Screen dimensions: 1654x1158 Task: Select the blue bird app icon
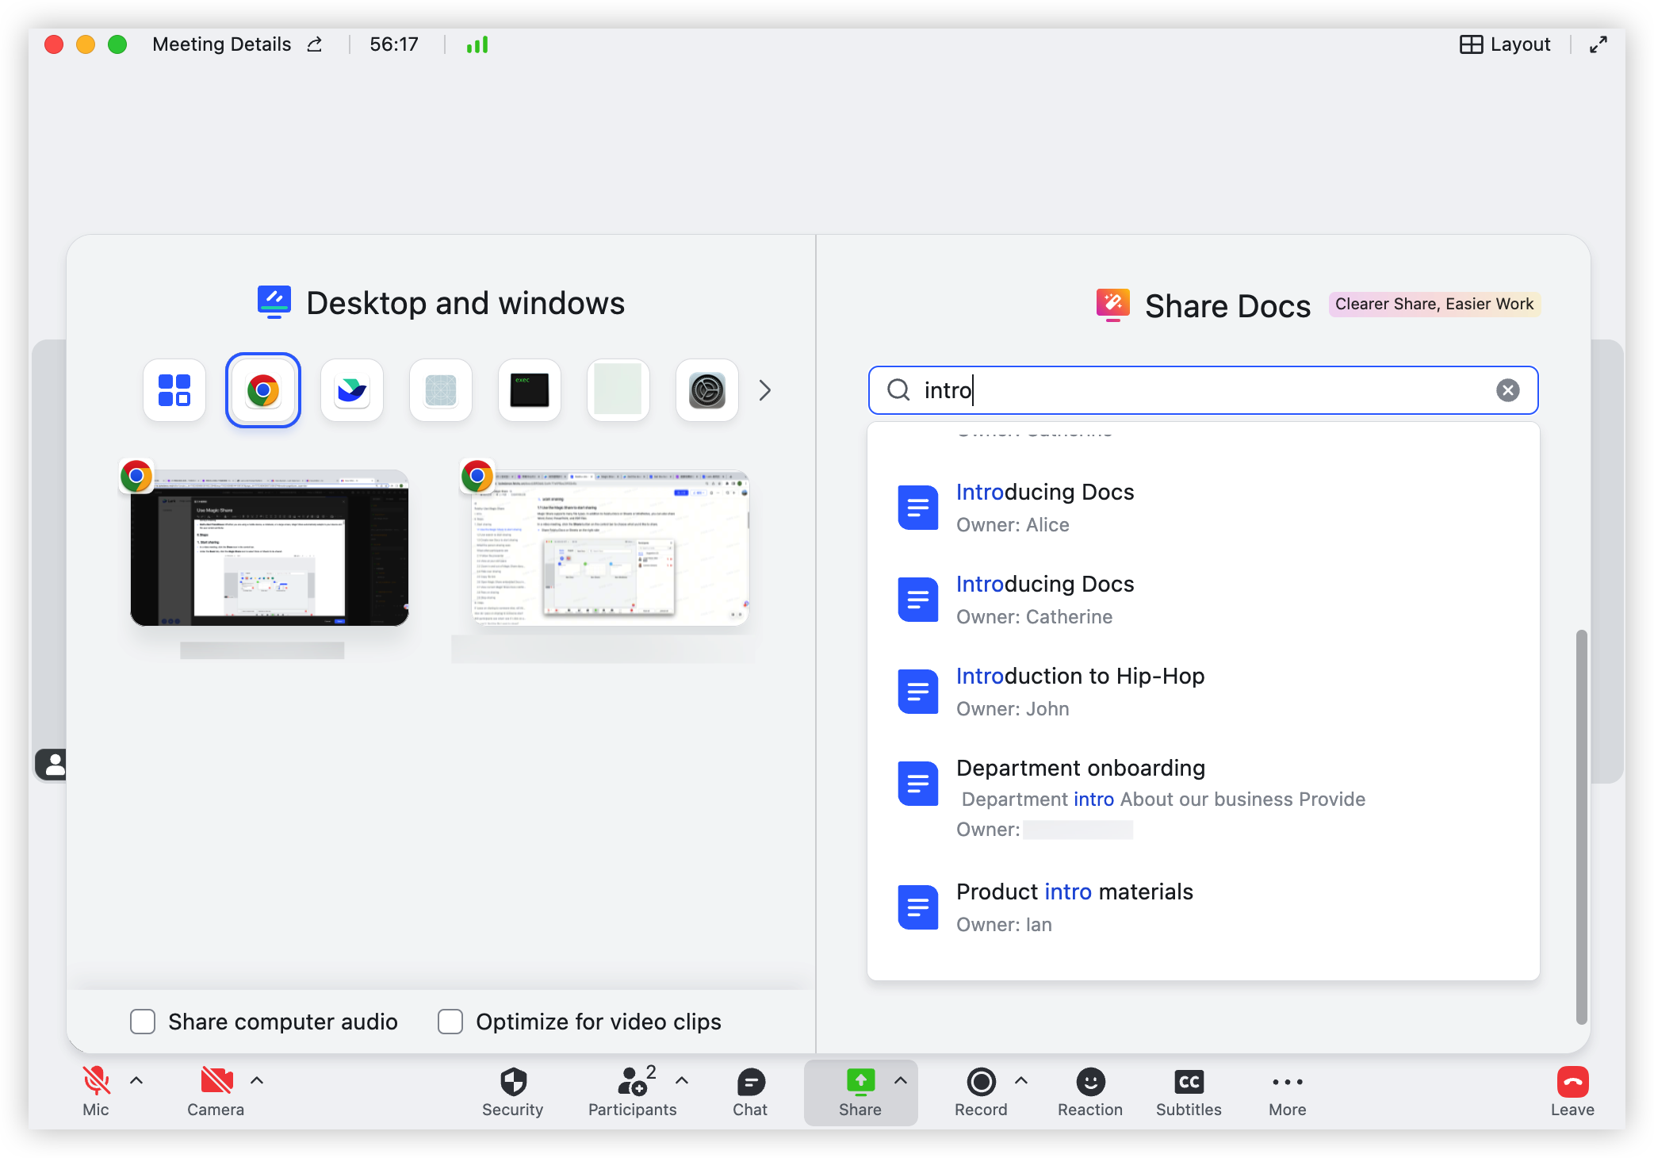352,390
